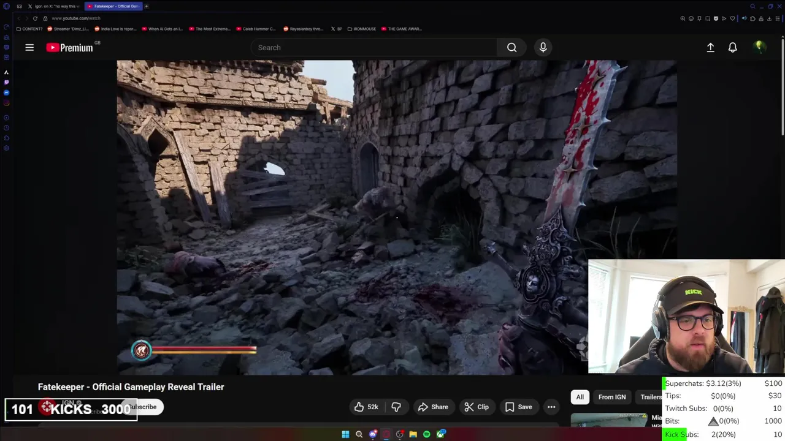Share the Fatekeeper trailer
Screen dimensions: 785x441
point(433,407)
